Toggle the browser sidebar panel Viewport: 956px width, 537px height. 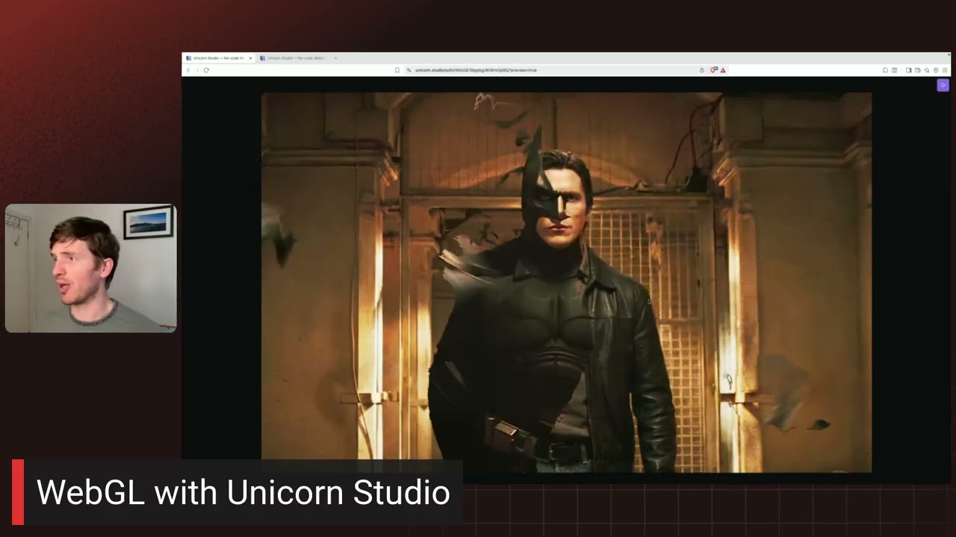pos(908,70)
